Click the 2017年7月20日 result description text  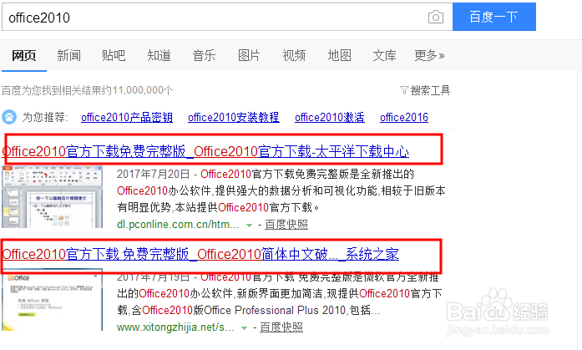pyautogui.click(x=281, y=190)
